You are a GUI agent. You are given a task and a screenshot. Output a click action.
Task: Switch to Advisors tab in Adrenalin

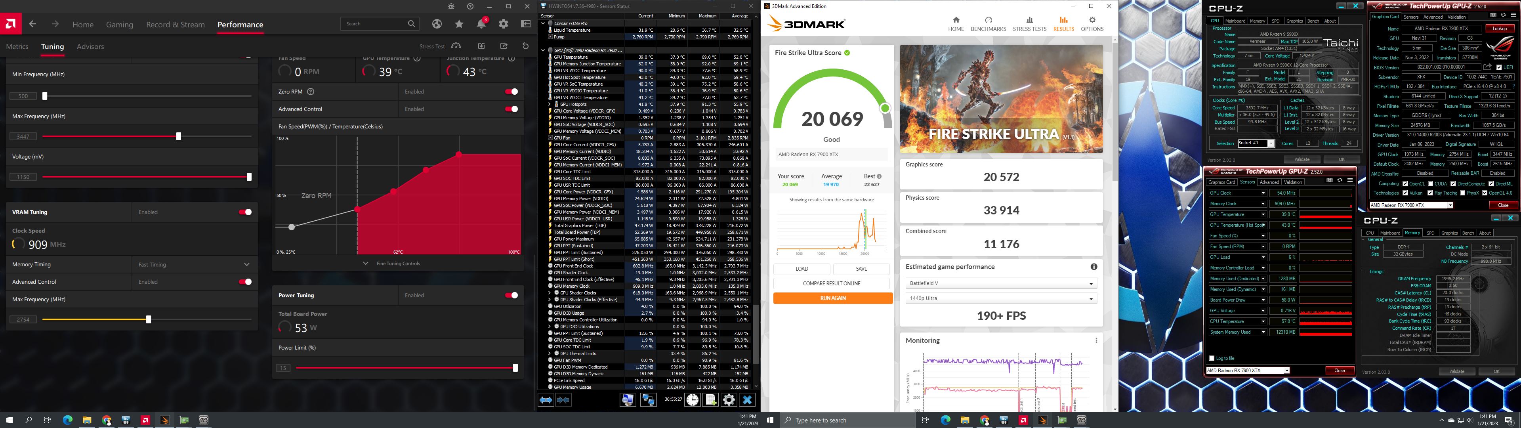(x=90, y=47)
